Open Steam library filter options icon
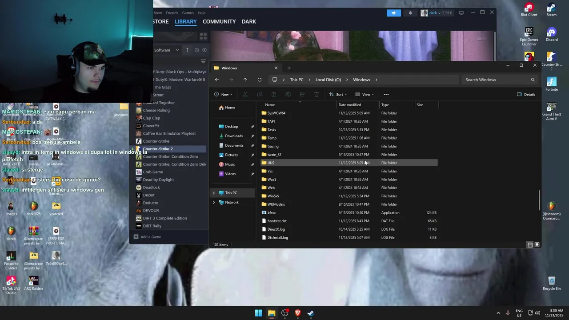The width and height of the screenshot is (569, 320). [x=203, y=61]
